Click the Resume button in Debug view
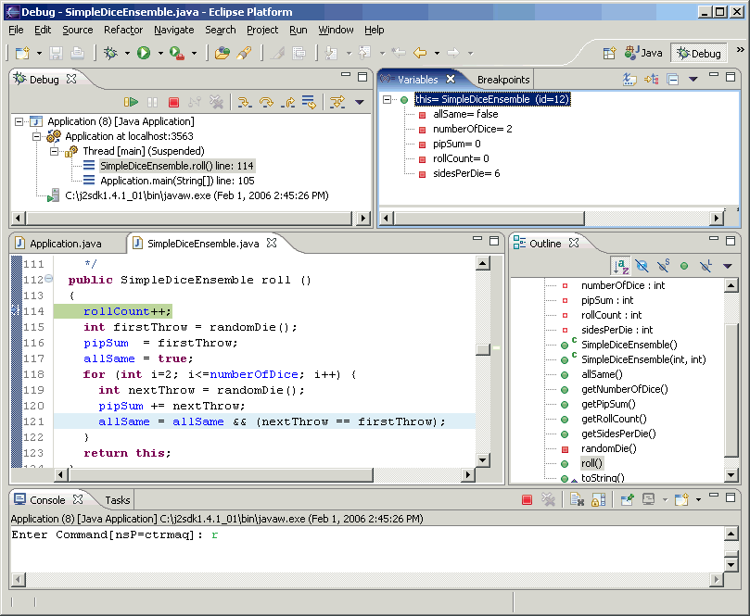The height and width of the screenshot is (616, 750). pyautogui.click(x=132, y=102)
